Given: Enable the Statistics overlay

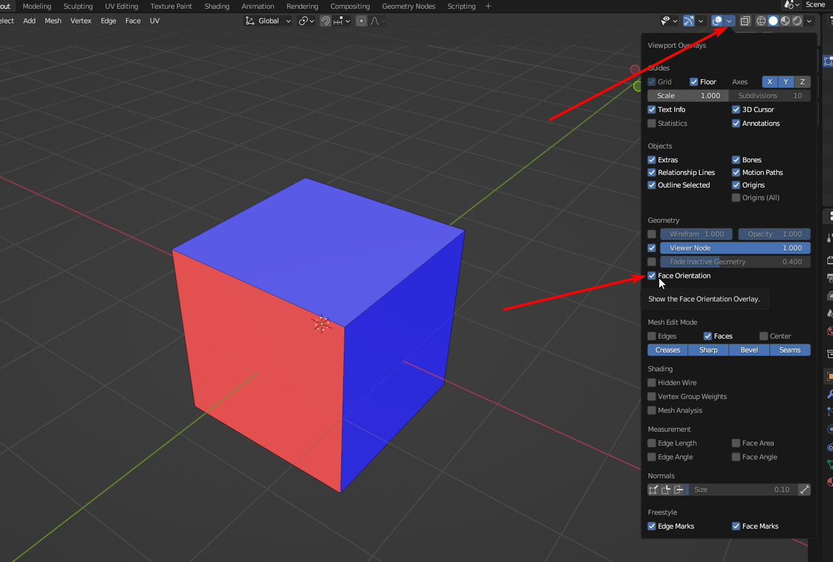Looking at the screenshot, I should 652,123.
